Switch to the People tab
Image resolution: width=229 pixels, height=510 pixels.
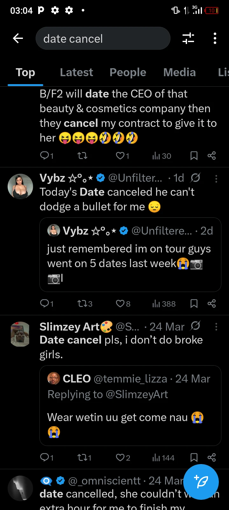(x=128, y=72)
